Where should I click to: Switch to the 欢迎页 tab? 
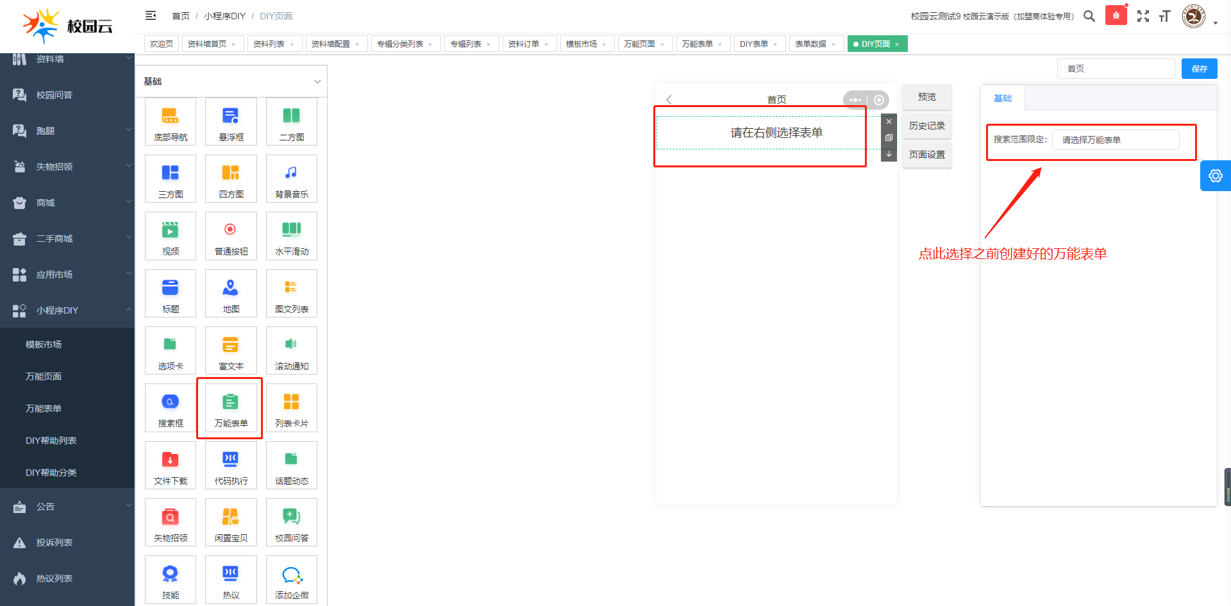(162, 44)
